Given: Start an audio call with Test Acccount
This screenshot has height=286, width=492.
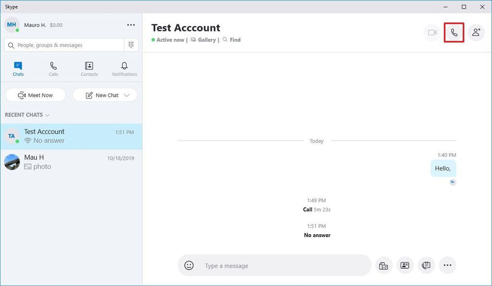Looking at the screenshot, I should pos(454,32).
